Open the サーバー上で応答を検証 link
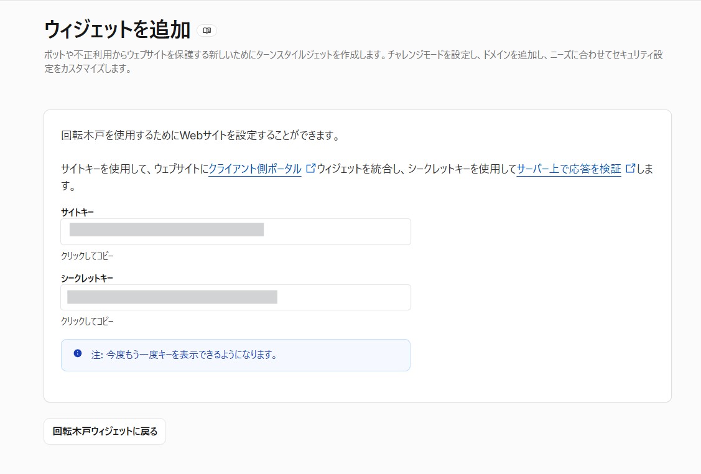 (x=569, y=169)
